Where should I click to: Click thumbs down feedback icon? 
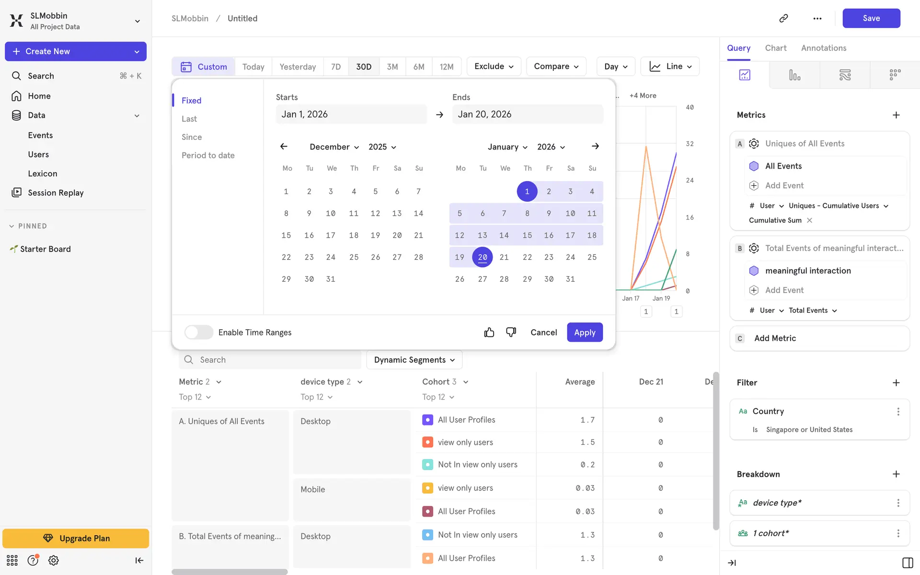511,332
